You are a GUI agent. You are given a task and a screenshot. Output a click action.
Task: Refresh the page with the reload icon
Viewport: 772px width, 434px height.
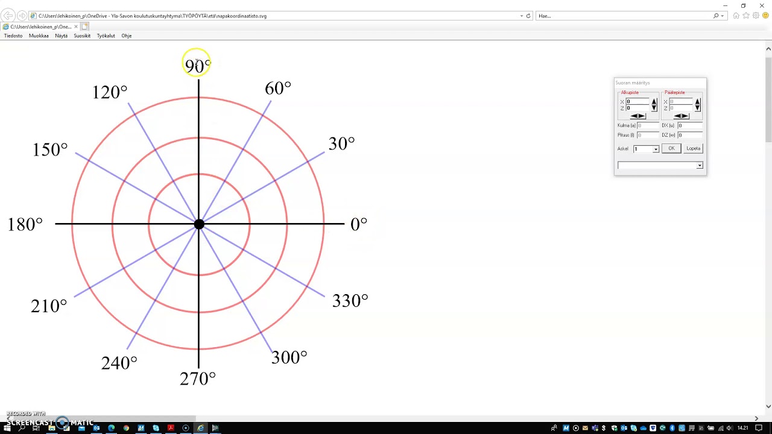coord(528,16)
